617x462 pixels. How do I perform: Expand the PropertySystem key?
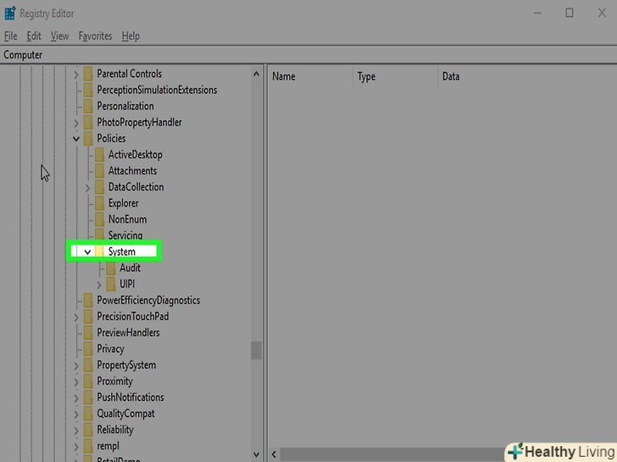coord(76,366)
